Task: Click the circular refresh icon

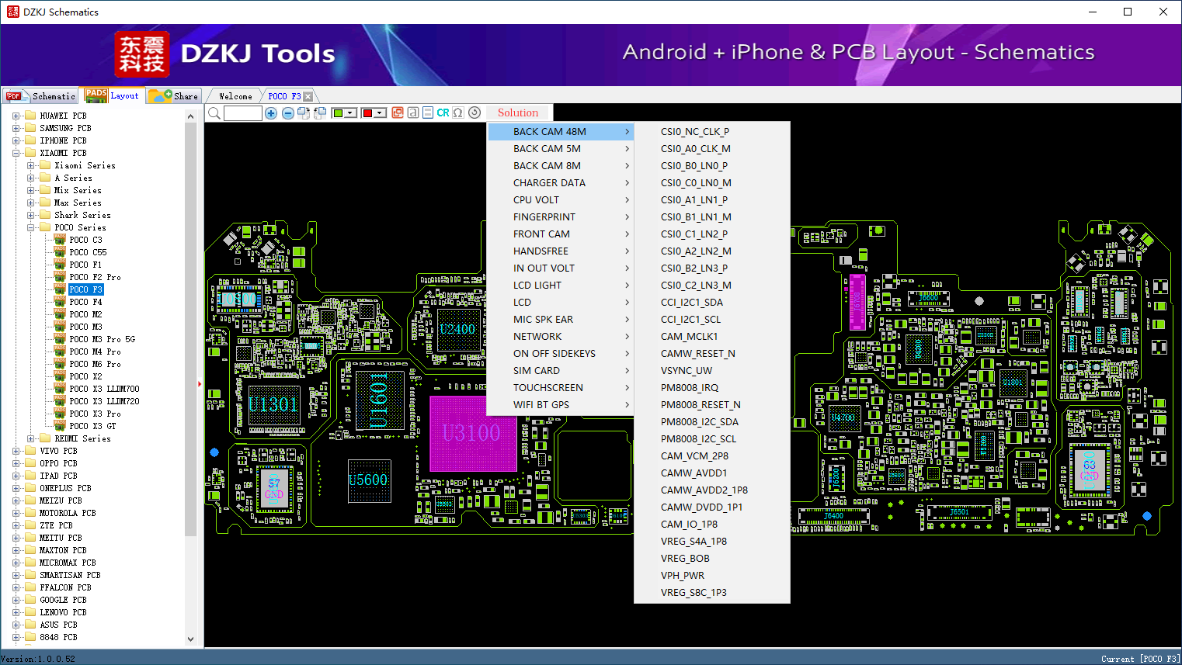Action: (x=475, y=113)
